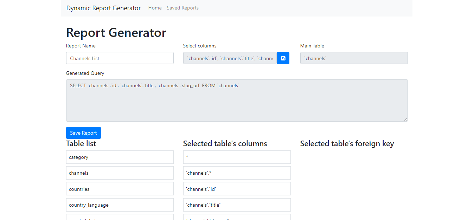Add the `channels`.`title` column to report
Viewport: 474px width, 220px height.
coord(237,205)
